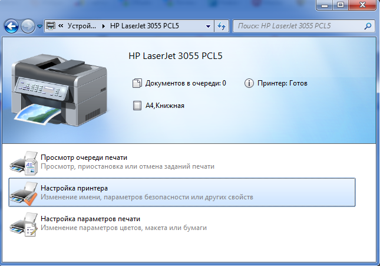This screenshot has height=266, width=380.
Task: Maximize the printer window
Action: [341, 5]
